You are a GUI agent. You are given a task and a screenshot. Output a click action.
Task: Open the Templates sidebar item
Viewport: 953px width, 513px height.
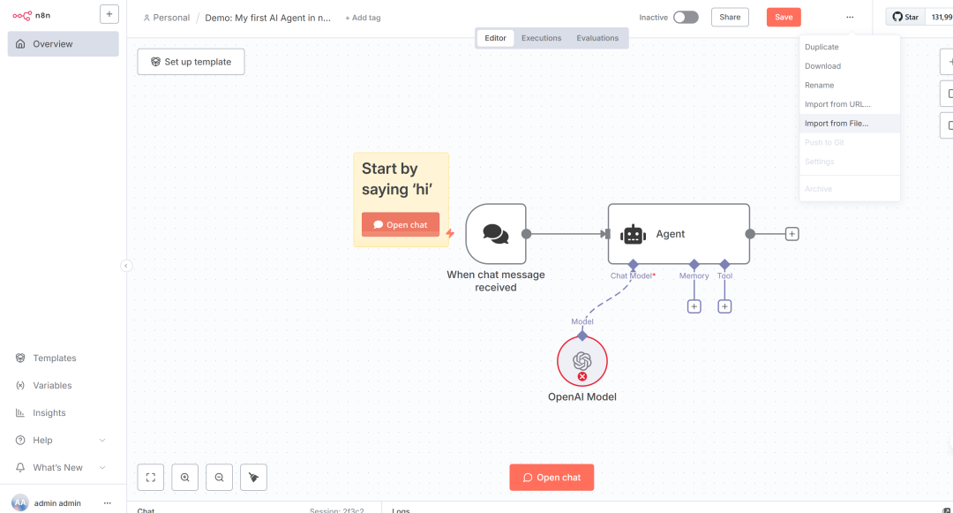(55, 358)
